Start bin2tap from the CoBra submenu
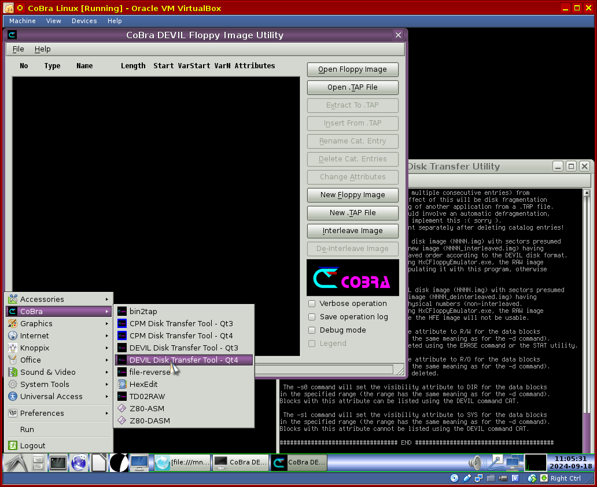 point(143,311)
